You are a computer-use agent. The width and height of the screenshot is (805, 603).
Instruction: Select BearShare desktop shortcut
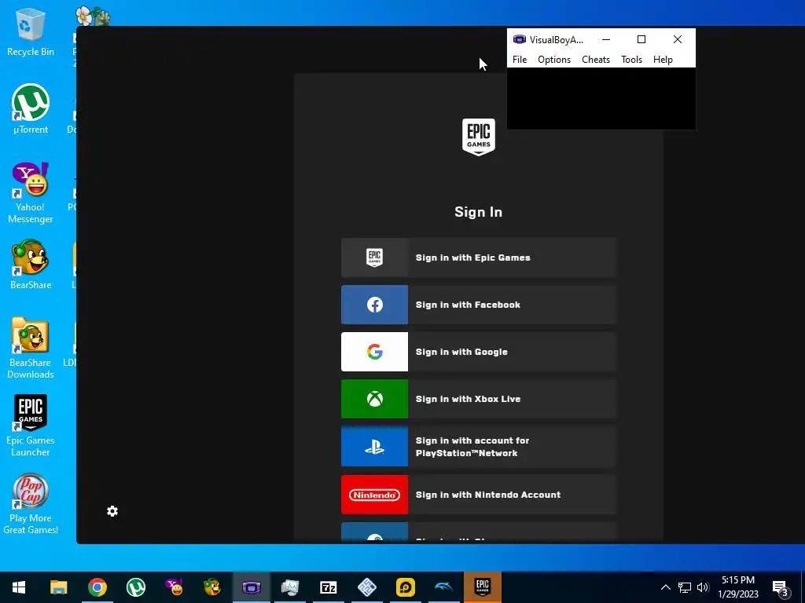[x=31, y=265]
